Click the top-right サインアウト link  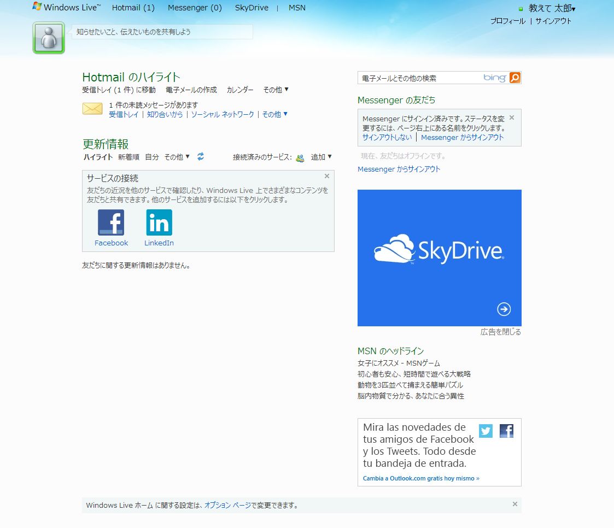553,21
